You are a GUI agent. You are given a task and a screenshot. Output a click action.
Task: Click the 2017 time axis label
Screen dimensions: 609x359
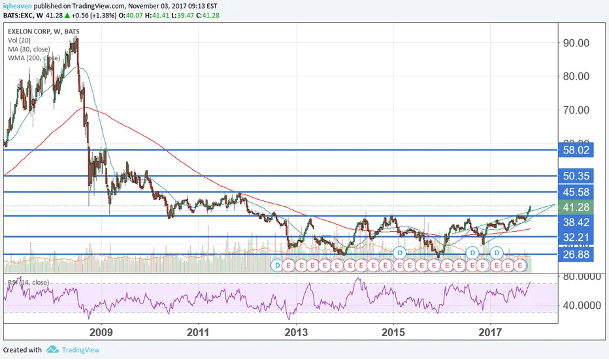tap(491, 332)
